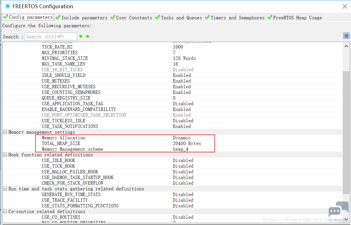Select TOTAL_HEAP_SIZE 20480 Bytes value
Viewport: 351px width, 225px height.
click(x=187, y=143)
